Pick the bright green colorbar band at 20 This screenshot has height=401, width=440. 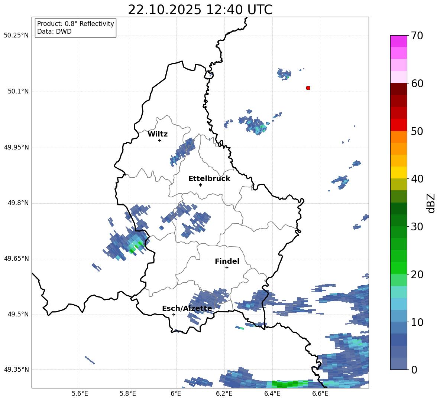(x=398, y=268)
